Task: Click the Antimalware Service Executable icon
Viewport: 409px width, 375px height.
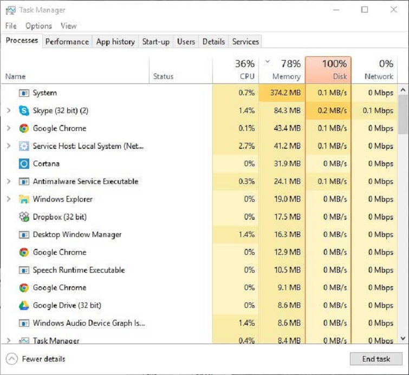Action: 24,182
